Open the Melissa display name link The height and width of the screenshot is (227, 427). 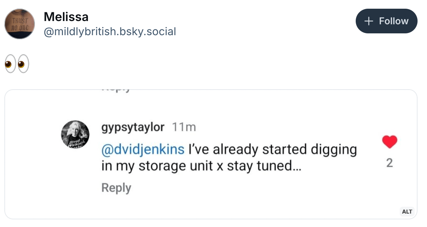click(66, 17)
